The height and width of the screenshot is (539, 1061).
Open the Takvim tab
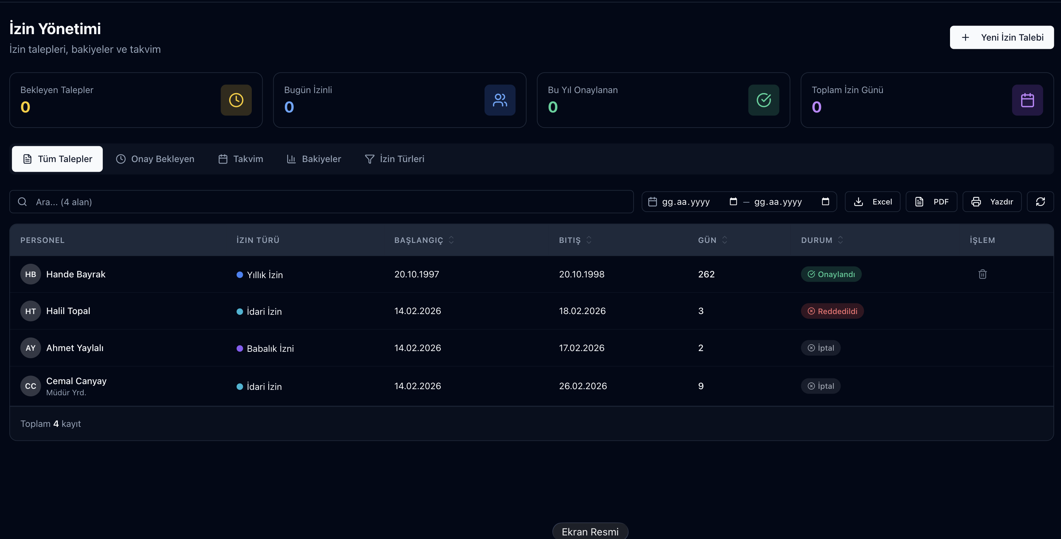(241, 159)
